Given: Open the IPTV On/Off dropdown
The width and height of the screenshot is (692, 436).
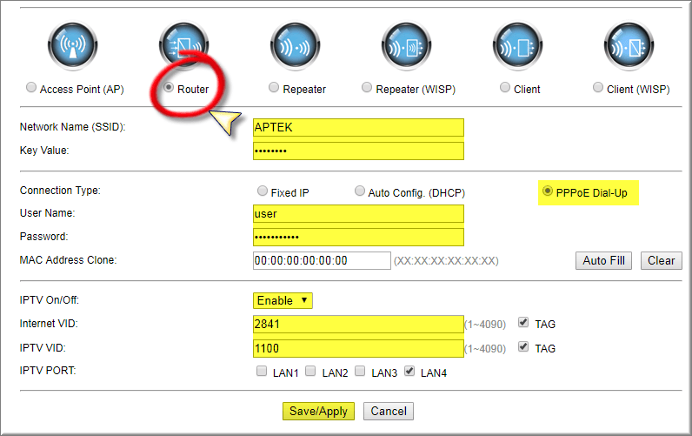Looking at the screenshot, I should tap(283, 300).
